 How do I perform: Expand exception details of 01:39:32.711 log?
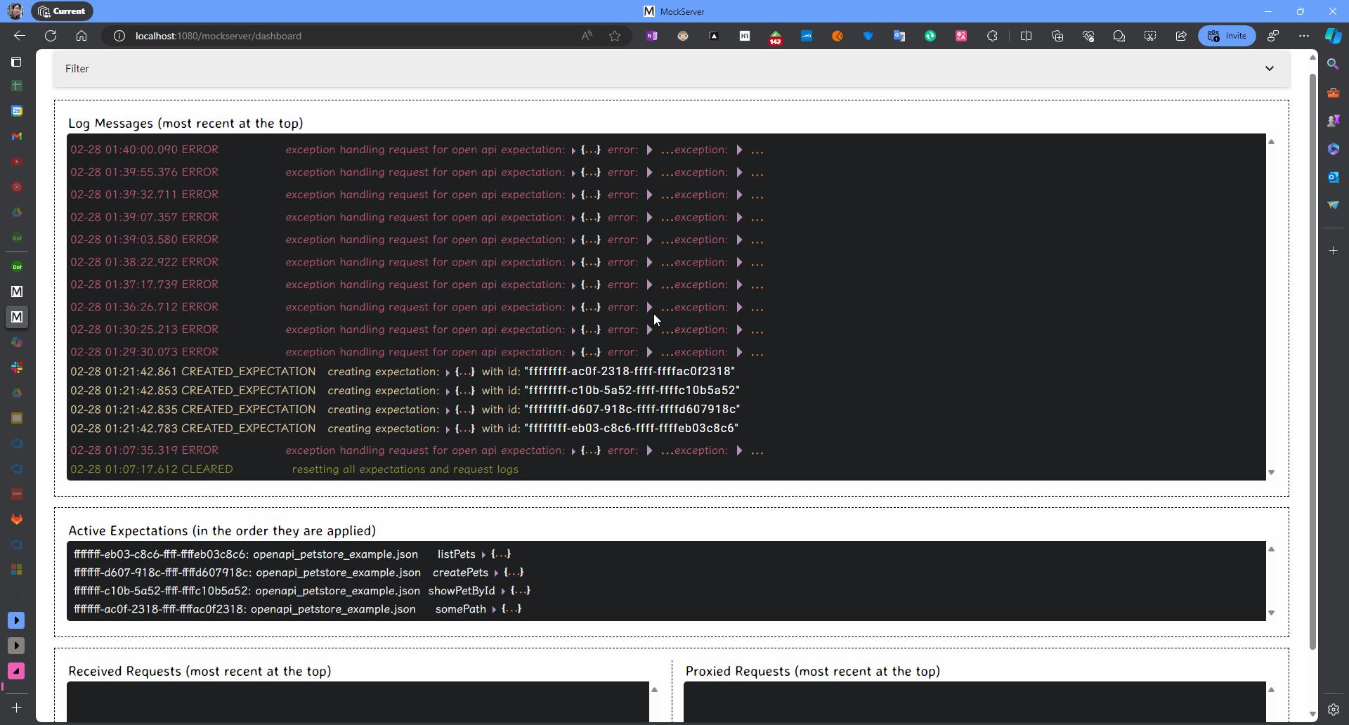point(739,195)
